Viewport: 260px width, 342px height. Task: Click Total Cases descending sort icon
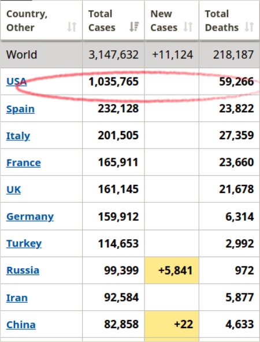click(x=134, y=27)
